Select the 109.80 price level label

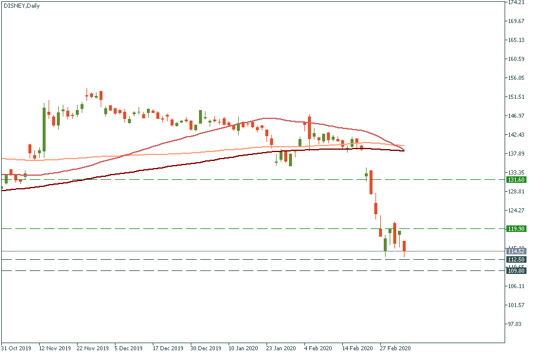tap(516, 270)
